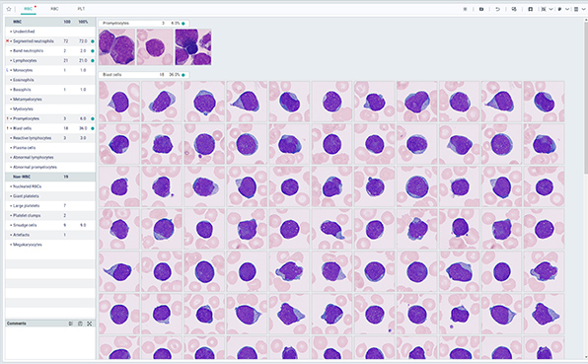Click the list icon in top toolbar
Image resolution: width=588 pixels, height=364 pixels.
click(465, 9)
